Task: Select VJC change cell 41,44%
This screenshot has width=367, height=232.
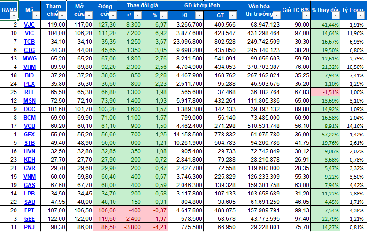Action: pyautogui.click(x=325, y=25)
